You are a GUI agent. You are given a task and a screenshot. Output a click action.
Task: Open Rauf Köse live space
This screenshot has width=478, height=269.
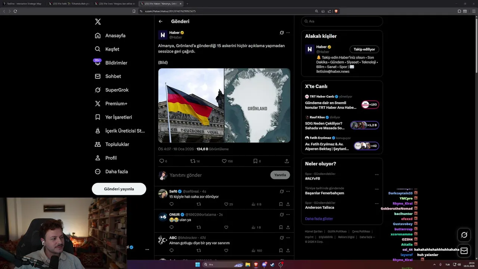342,123
